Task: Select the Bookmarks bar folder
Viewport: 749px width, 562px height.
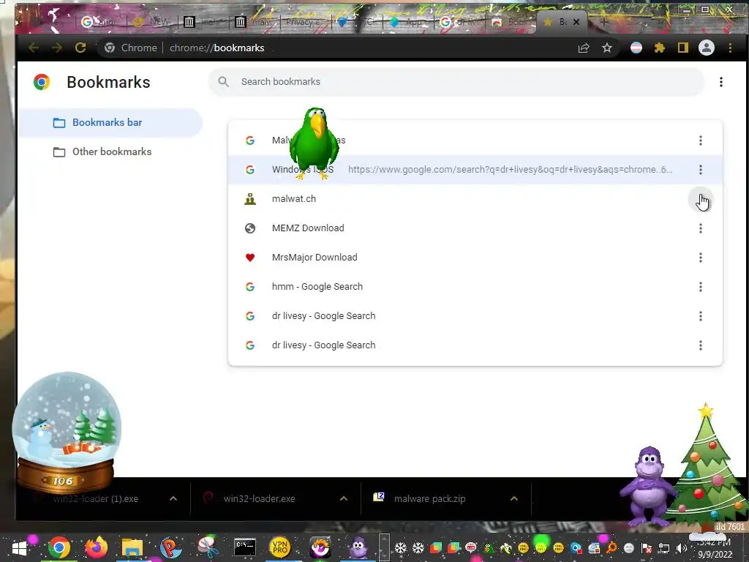Action: [x=110, y=123]
